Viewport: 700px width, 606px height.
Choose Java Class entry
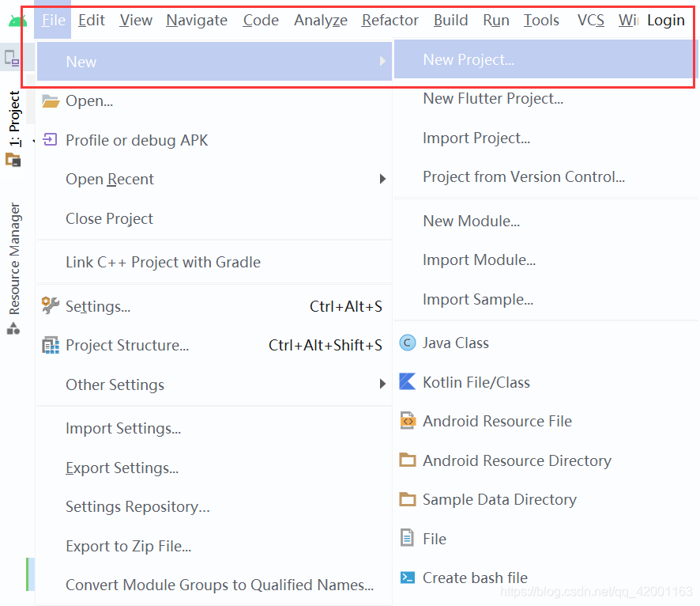click(546, 343)
